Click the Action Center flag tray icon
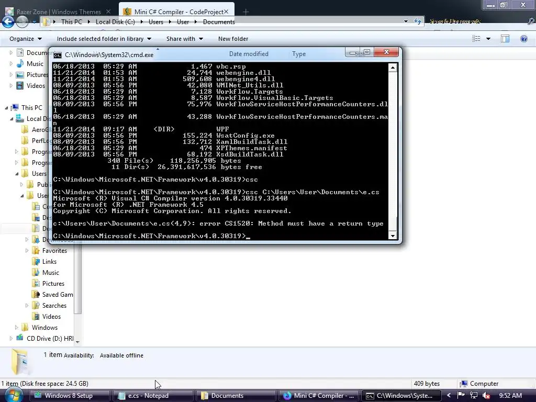The width and height of the screenshot is (536, 402). (x=461, y=395)
